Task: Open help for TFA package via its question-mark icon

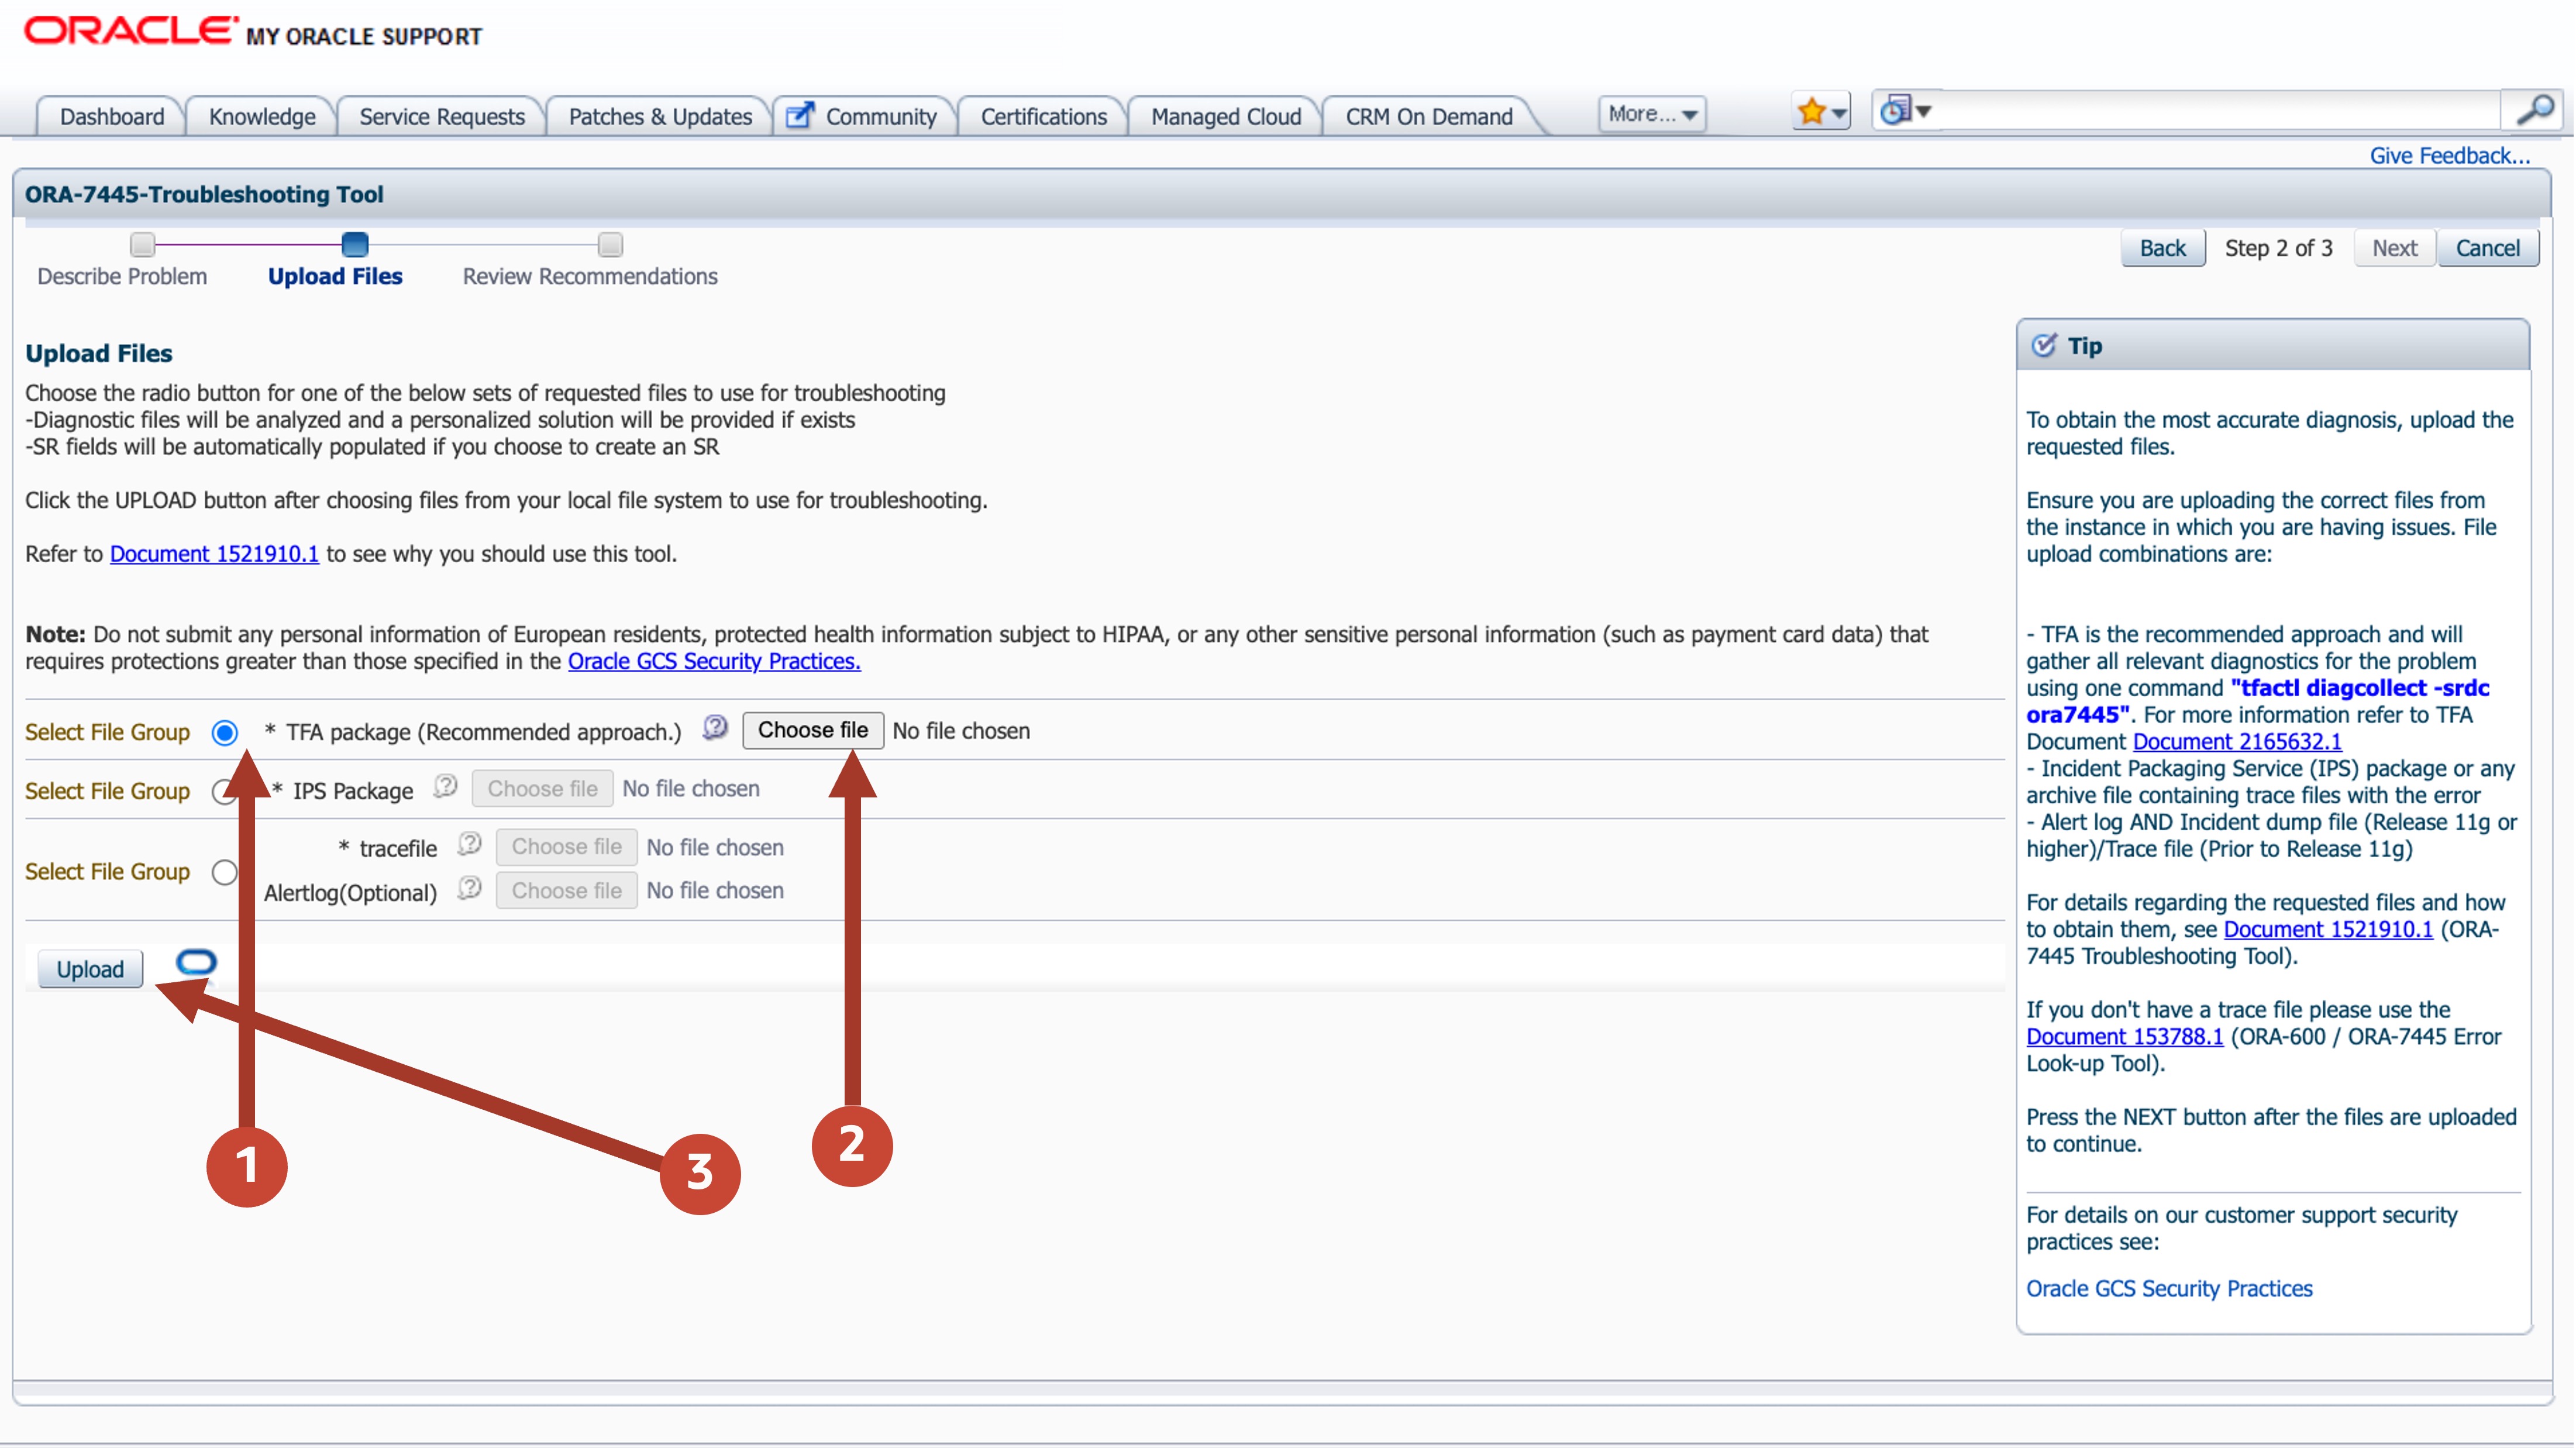Action: coord(714,728)
